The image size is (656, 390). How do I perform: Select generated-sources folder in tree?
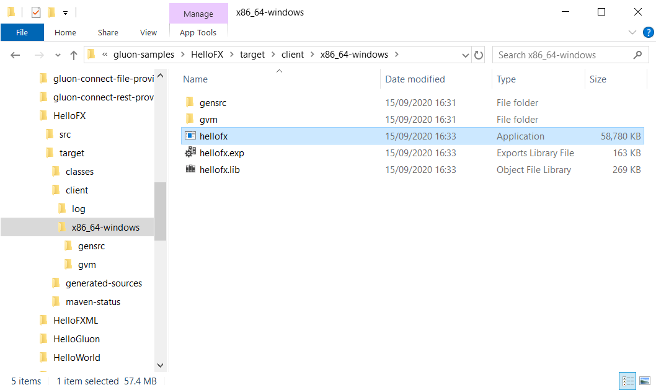pos(104,283)
